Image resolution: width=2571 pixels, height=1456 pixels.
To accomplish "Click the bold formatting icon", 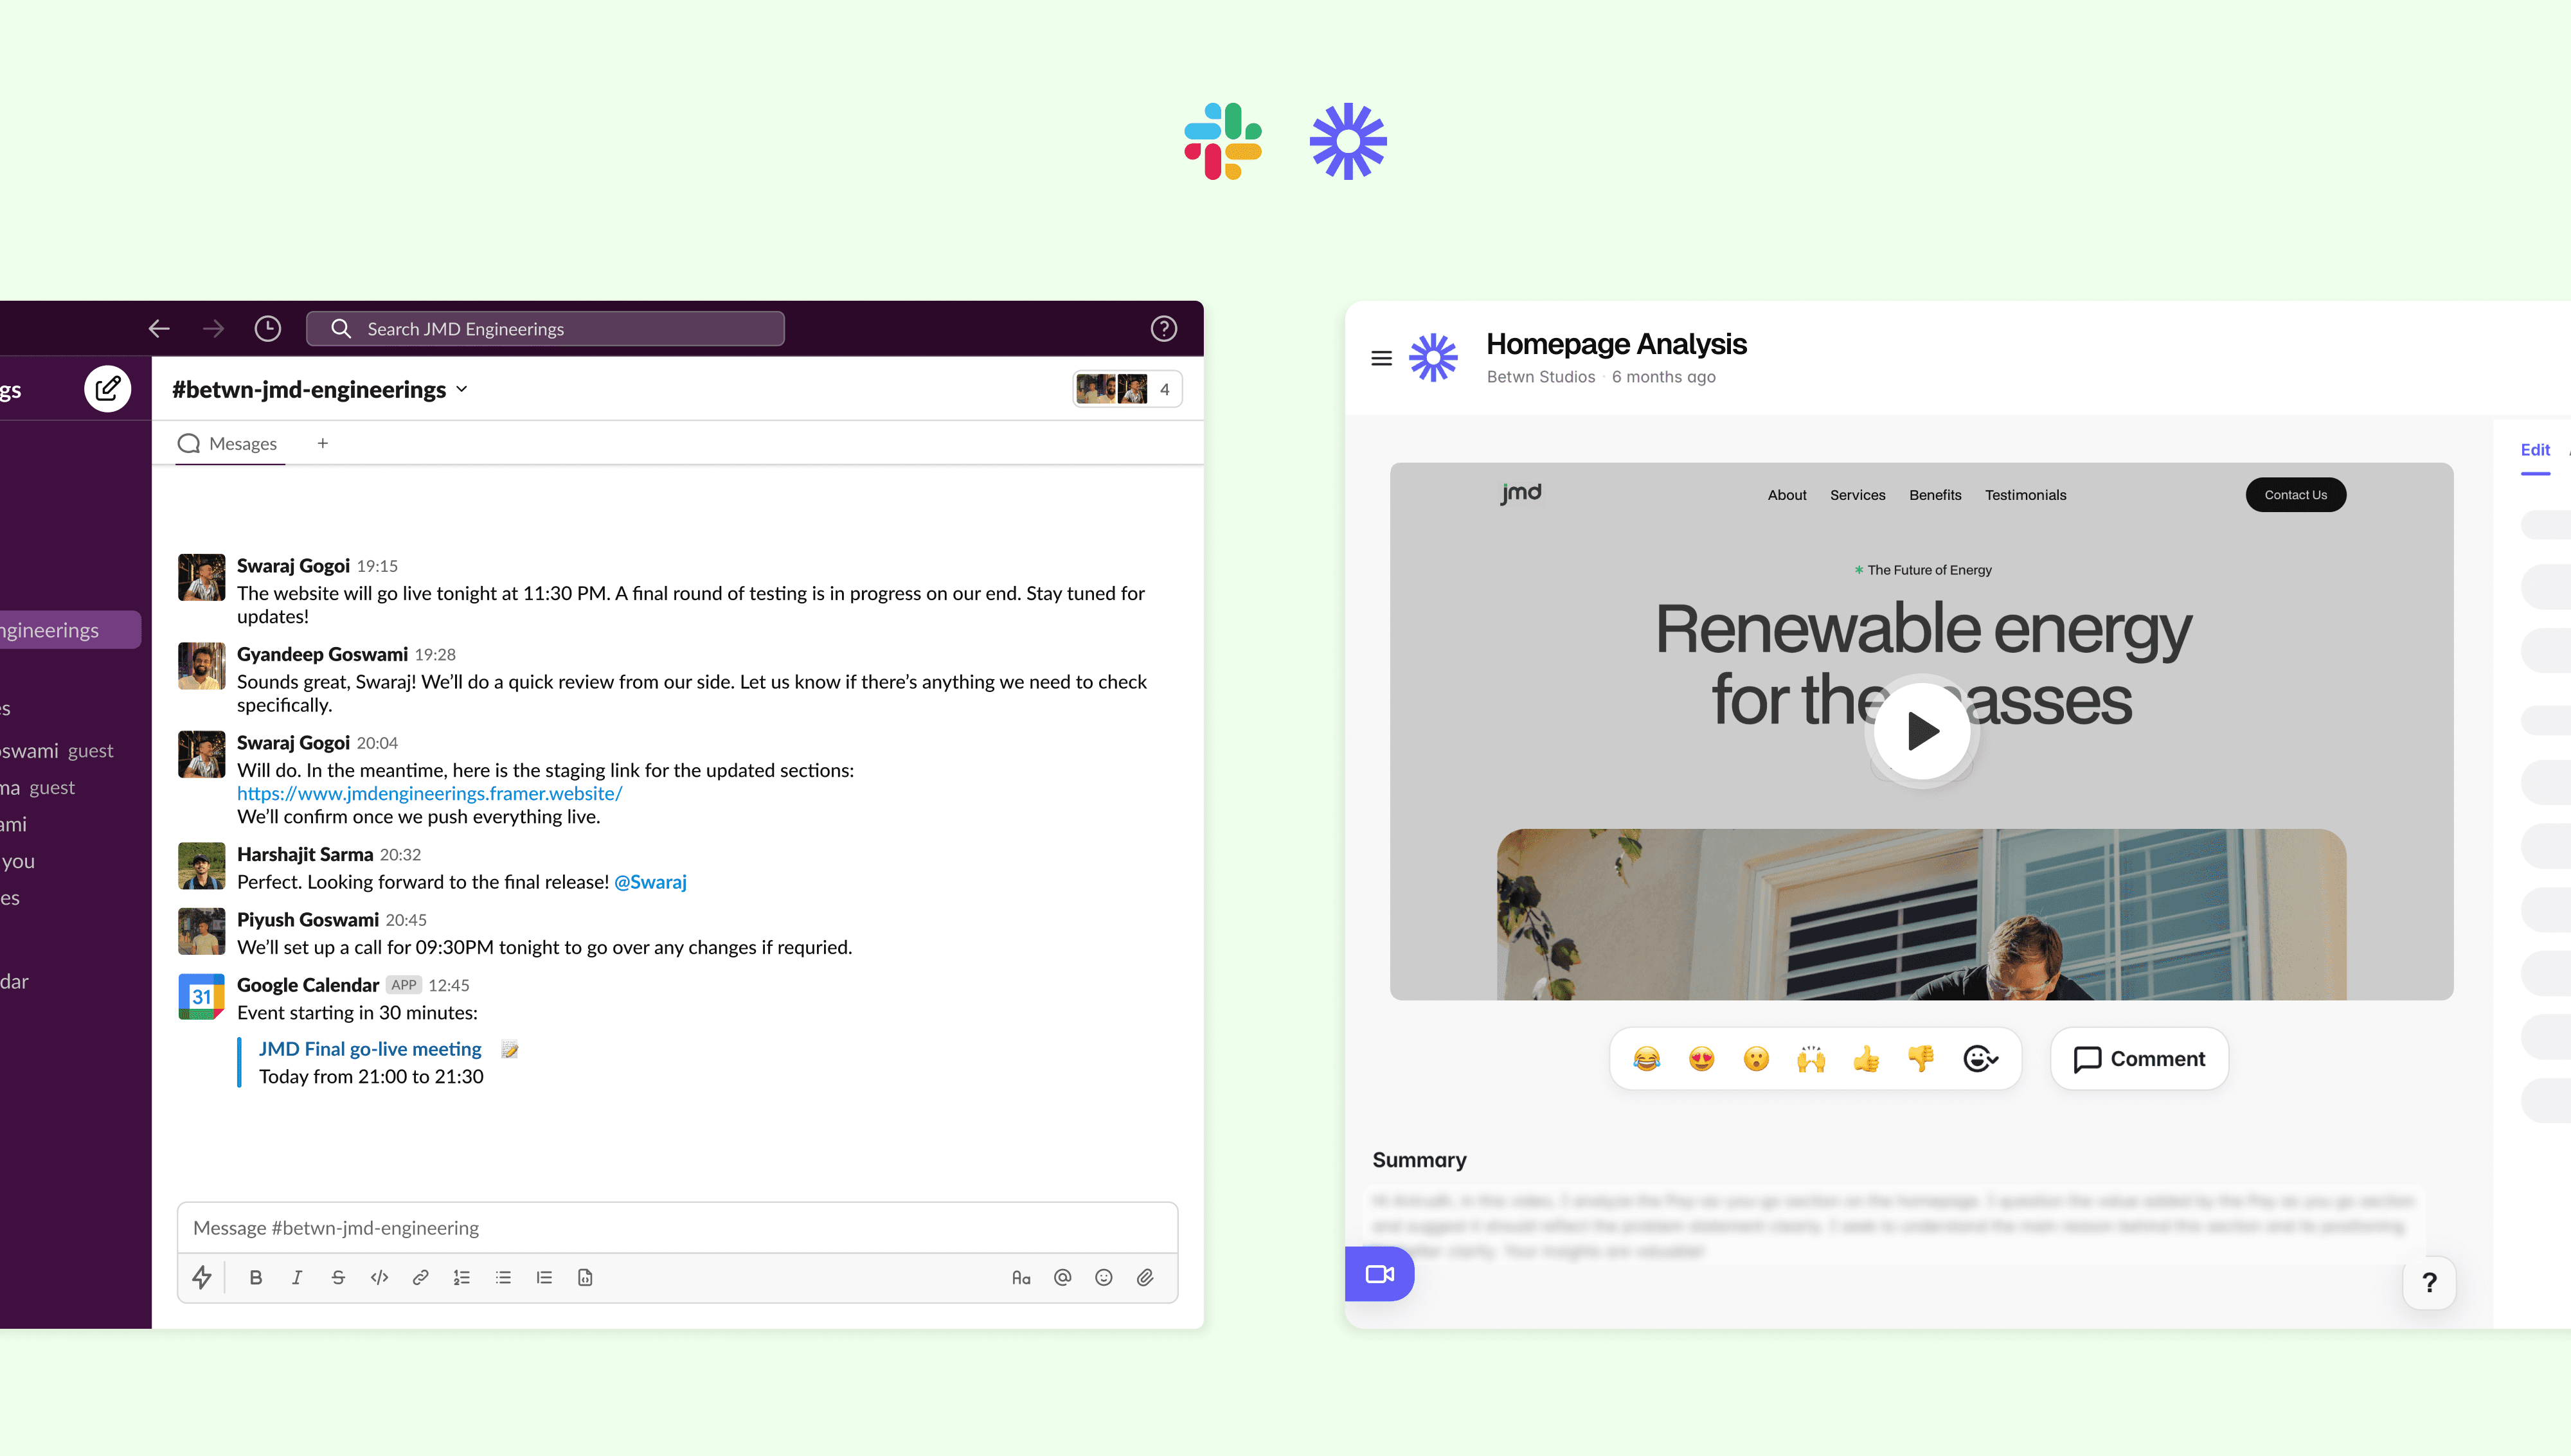I will 255,1277.
